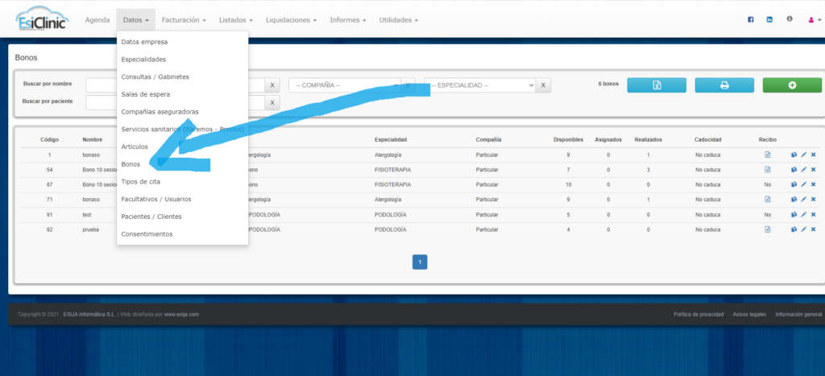Open receipt of bono code 54
Image resolution: width=825 pixels, height=376 pixels.
(768, 170)
